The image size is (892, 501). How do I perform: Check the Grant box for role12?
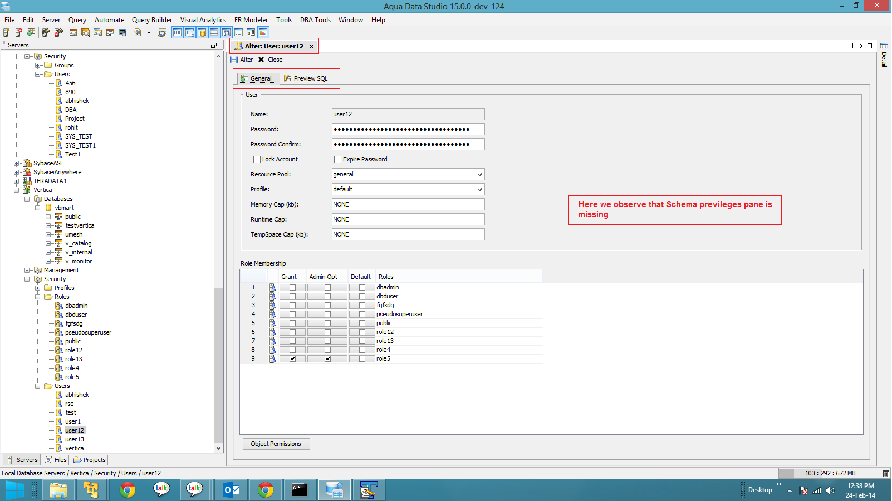[x=292, y=332]
